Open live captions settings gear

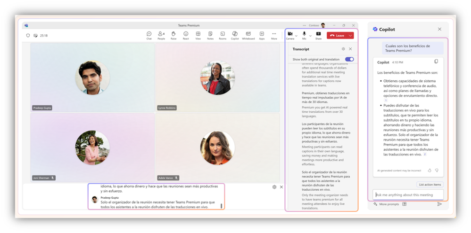coord(274,187)
